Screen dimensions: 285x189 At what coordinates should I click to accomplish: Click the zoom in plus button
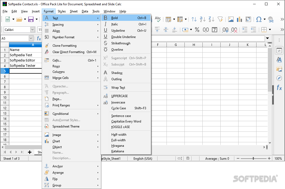269,158
